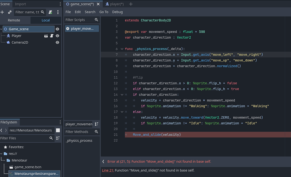291x177 pixels.
Task: Click the gear icon on player_move script entry
Action: coord(67,28)
